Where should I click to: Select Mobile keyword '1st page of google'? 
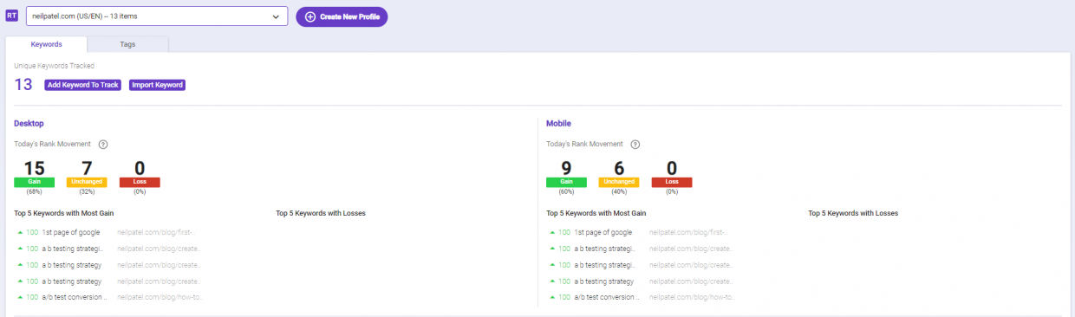click(x=603, y=232)
